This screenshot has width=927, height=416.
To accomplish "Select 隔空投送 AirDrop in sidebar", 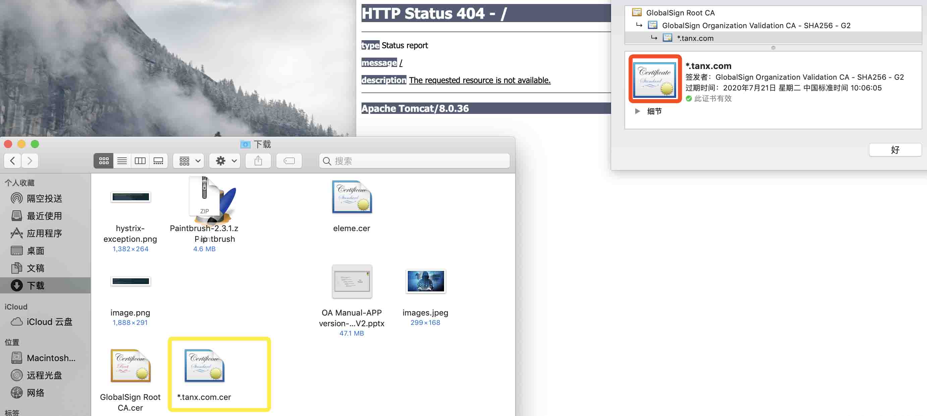I will pos(45,198).
